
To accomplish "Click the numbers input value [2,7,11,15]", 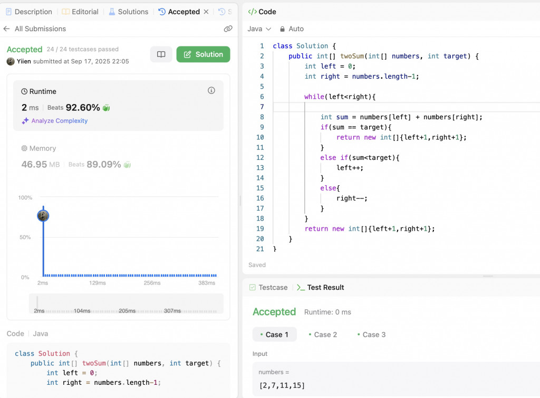I will 282,385.
